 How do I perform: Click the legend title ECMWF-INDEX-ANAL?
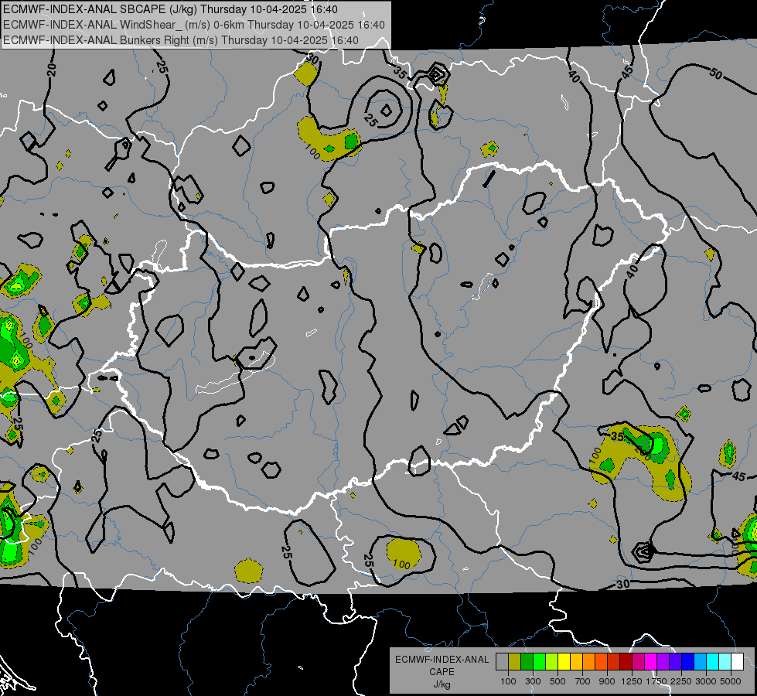442,660
